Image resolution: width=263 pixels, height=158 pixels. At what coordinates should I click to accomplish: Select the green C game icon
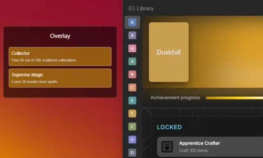[x=132, y=126]
